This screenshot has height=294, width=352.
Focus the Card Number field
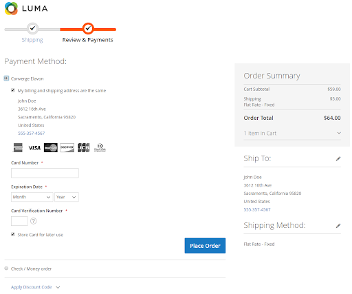pos(45,173)
